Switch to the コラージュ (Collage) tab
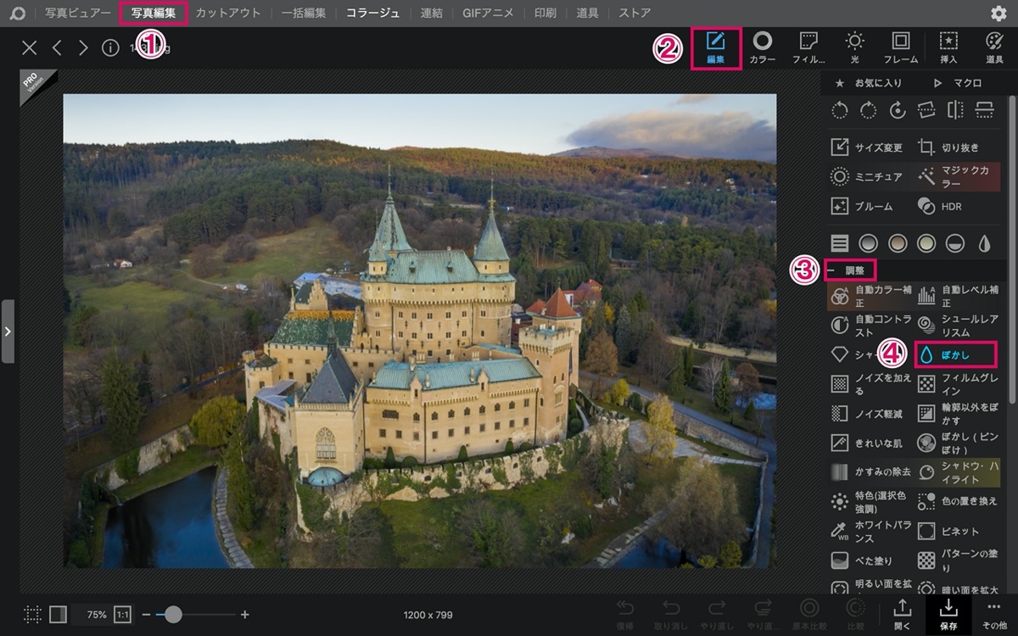The width and height of the screenshot is (1018, 636). click(x=372, y=13)
